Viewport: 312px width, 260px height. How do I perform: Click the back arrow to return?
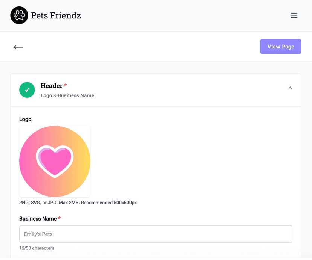pyautogui.click(x=18, y=47)
